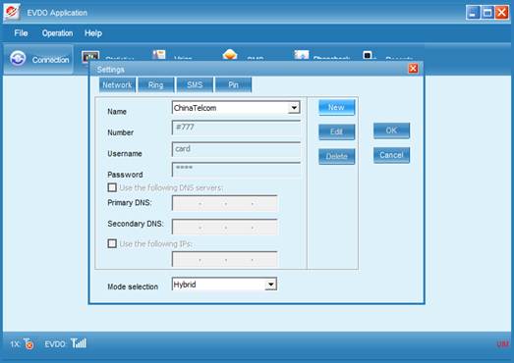
Task: Expand the Mode selection dropdown showing Hybrid
Action: point(271,285)
